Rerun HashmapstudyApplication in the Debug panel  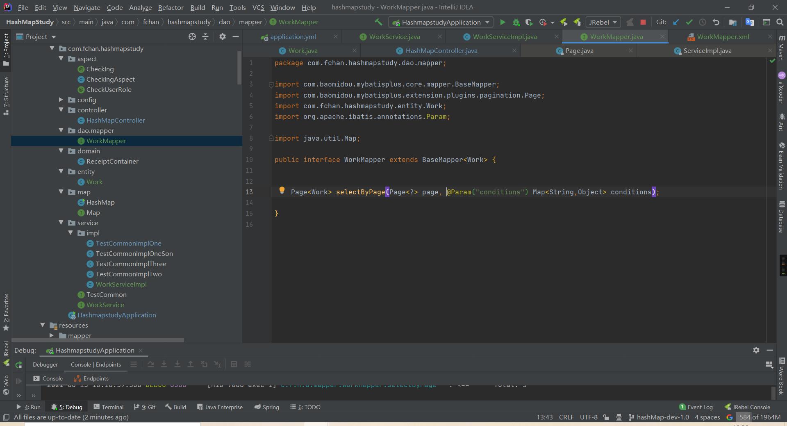tap(18, 364)
